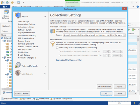Click page-level Restore Defaults button beside Apply
Screen dimensions: 140x105
coord(104,86)
